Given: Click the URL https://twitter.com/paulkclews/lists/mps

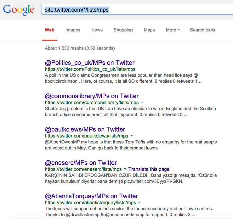Looking at the screenshot, I should [x=87, y=136].
